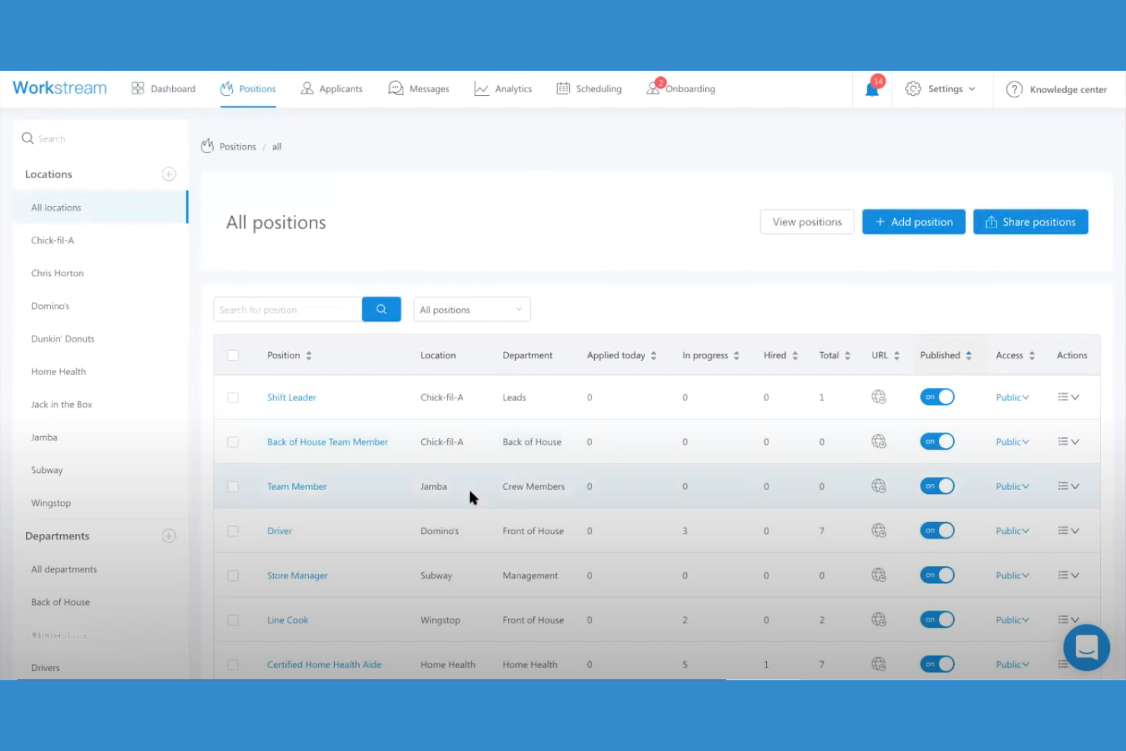This screenshot has height=751, width=1126.
Task: Click the Share positions button
Action: point(1031,222)
